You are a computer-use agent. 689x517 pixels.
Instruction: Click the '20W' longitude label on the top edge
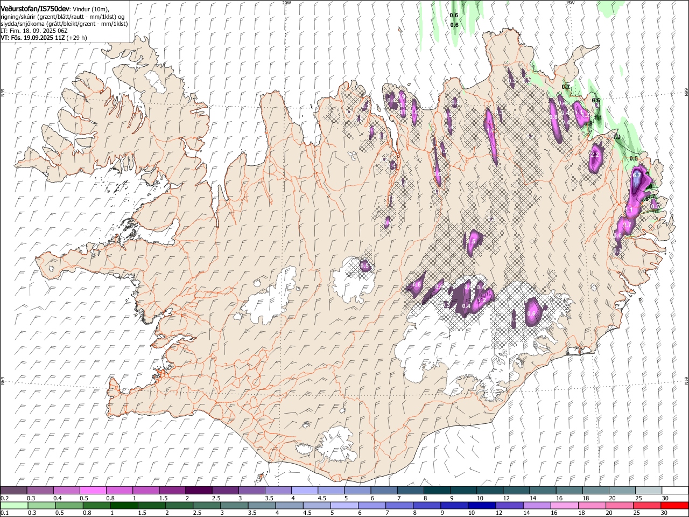coord(286,2)
